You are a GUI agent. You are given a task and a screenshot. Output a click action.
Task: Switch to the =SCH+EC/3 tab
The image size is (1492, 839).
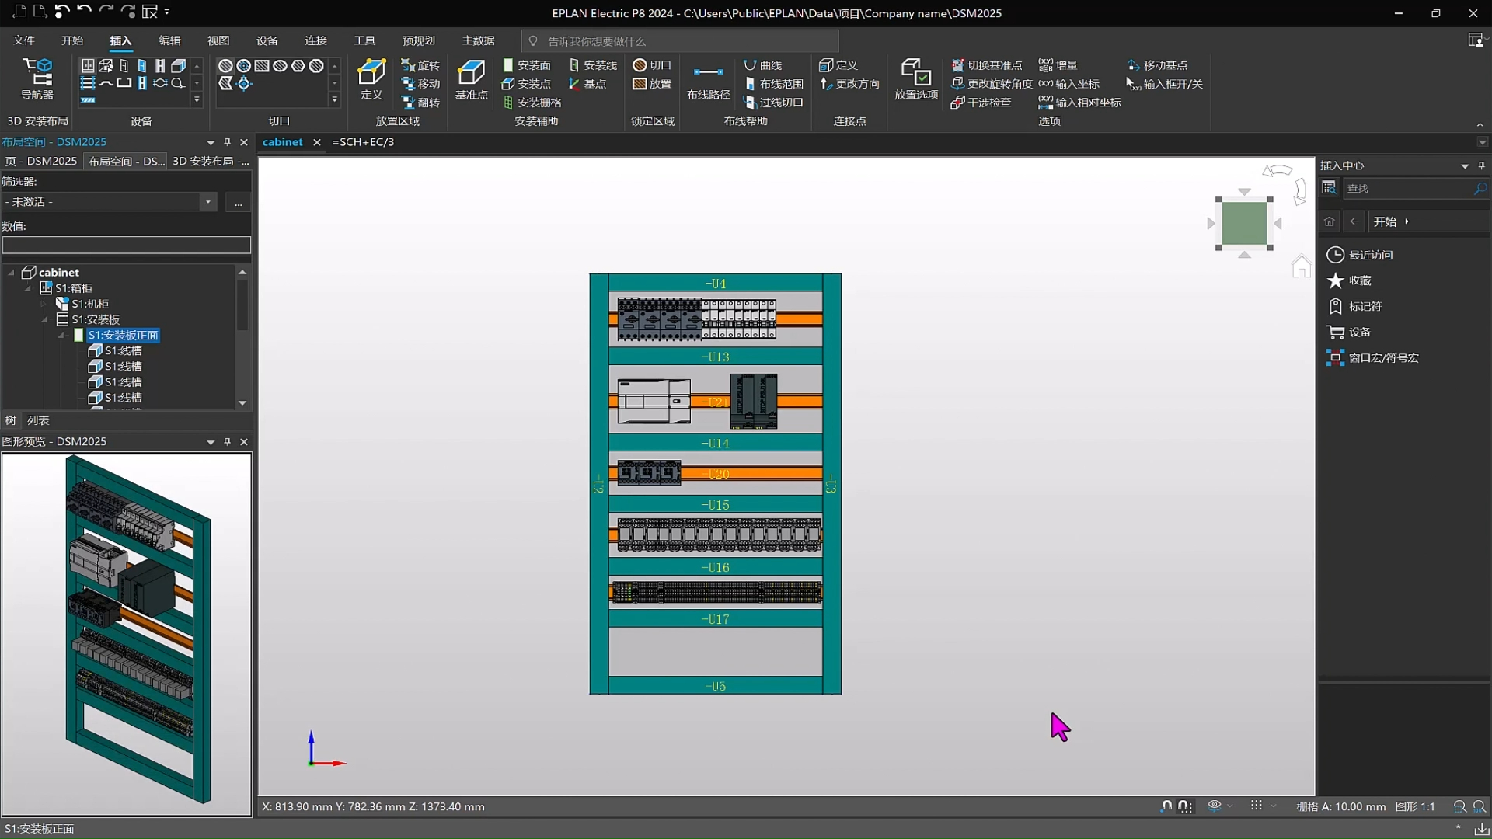click(x=363, y=142)
